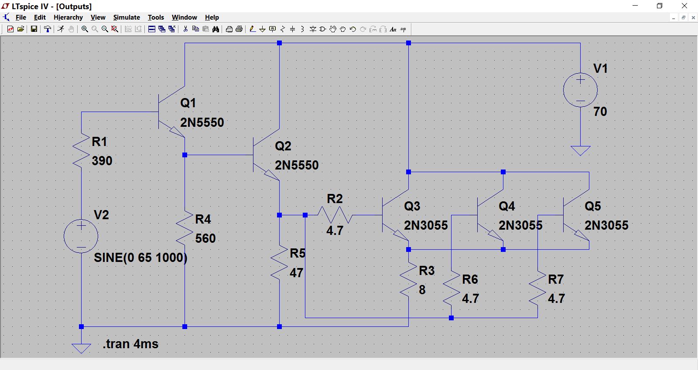Click the Q1 transistor label
The image size is (698, 370).
click(188, 103)
